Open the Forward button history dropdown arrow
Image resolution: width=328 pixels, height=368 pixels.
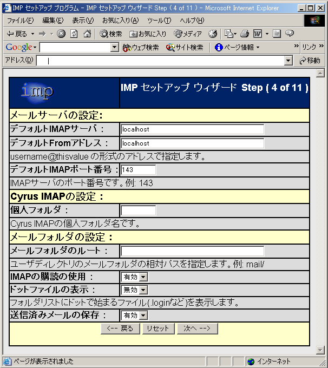pos(51,34)
